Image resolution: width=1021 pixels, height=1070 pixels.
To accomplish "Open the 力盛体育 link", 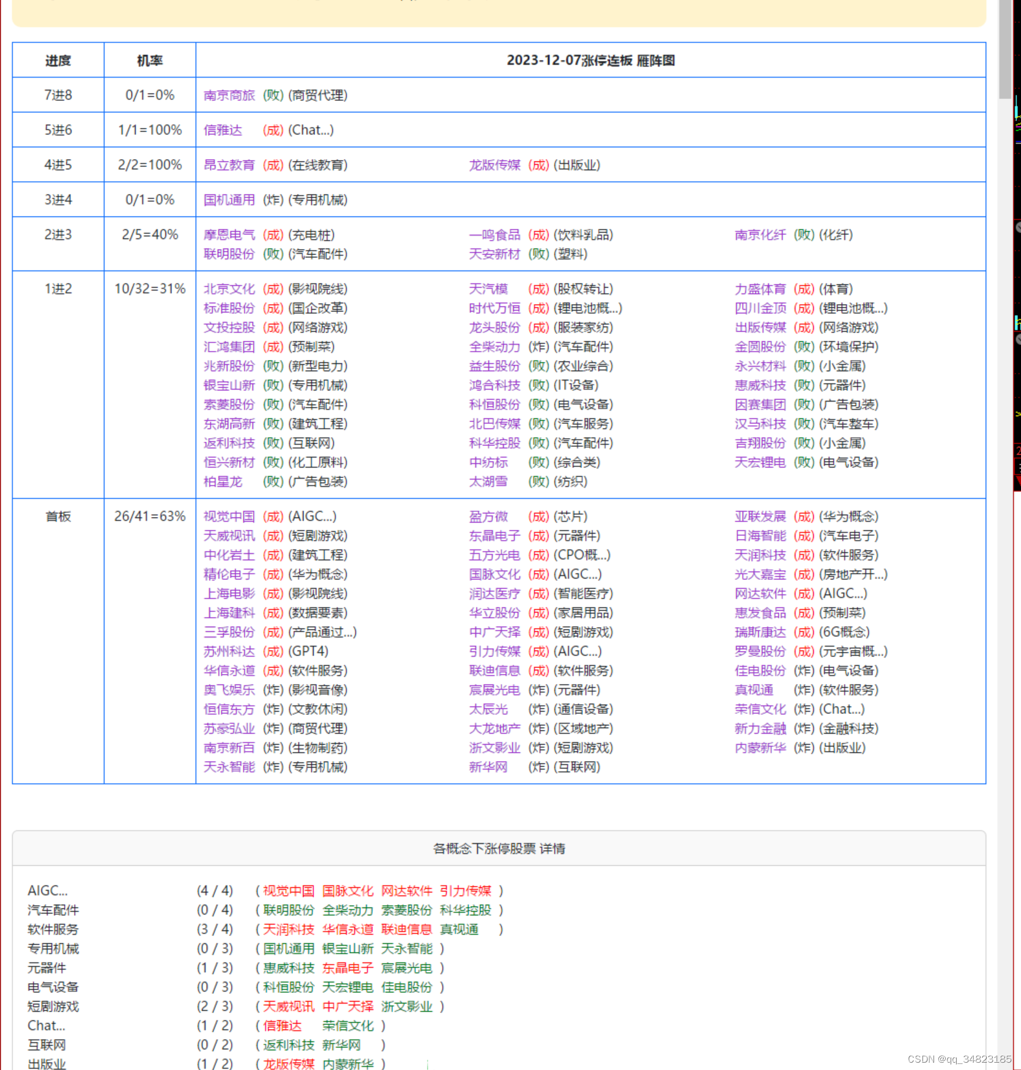I will [x=760, y=289].
